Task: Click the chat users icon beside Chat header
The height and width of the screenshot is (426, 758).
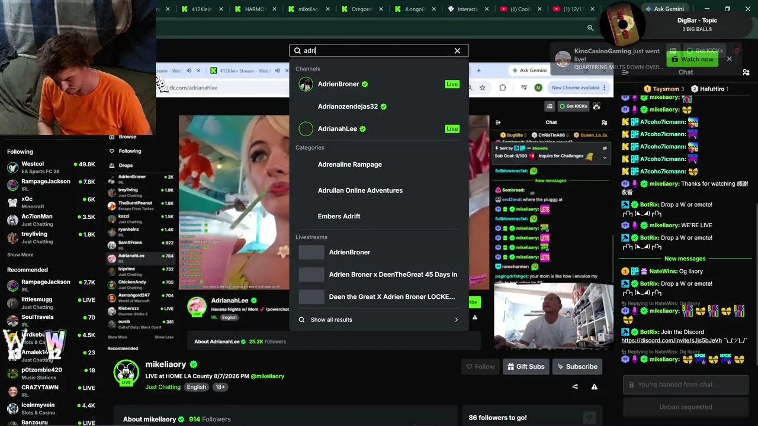Action: [x=746, y=72]
